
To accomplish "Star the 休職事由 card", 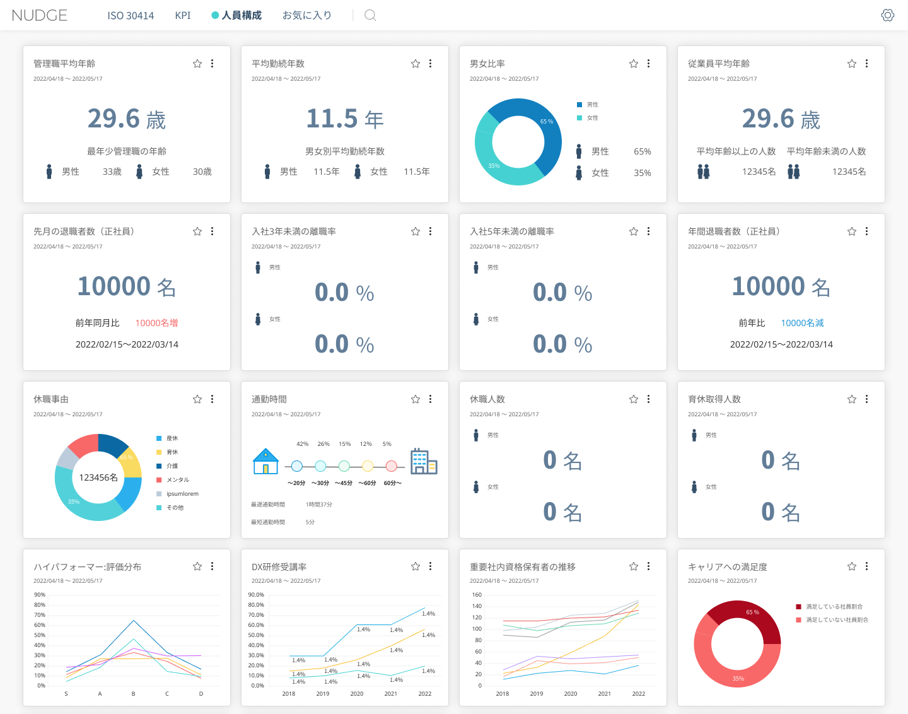I will pos(197,399).
